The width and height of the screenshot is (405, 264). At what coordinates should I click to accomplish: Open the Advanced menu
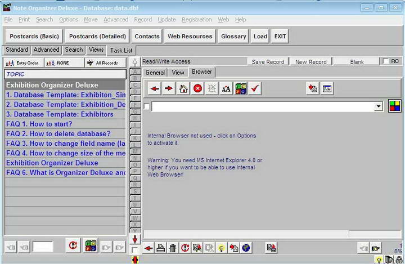[116, 20]
